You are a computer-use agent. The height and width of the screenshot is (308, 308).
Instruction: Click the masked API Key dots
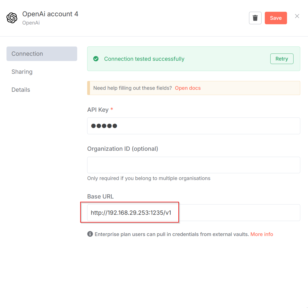coord(103,126)
